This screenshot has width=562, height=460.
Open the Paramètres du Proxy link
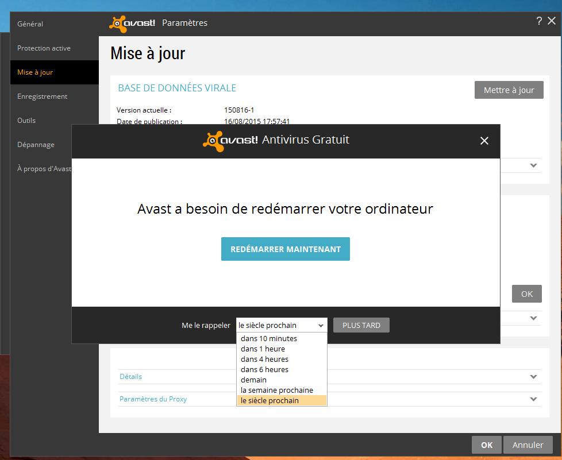tap(153, 399)
